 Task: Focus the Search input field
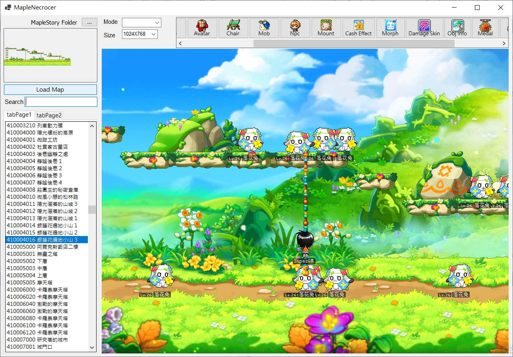[x=61, y=102]
